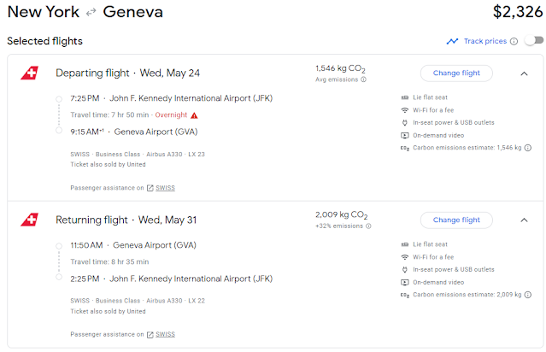Click Avg emissions info icon
The image size is (546, 352).
click(363, 80)
